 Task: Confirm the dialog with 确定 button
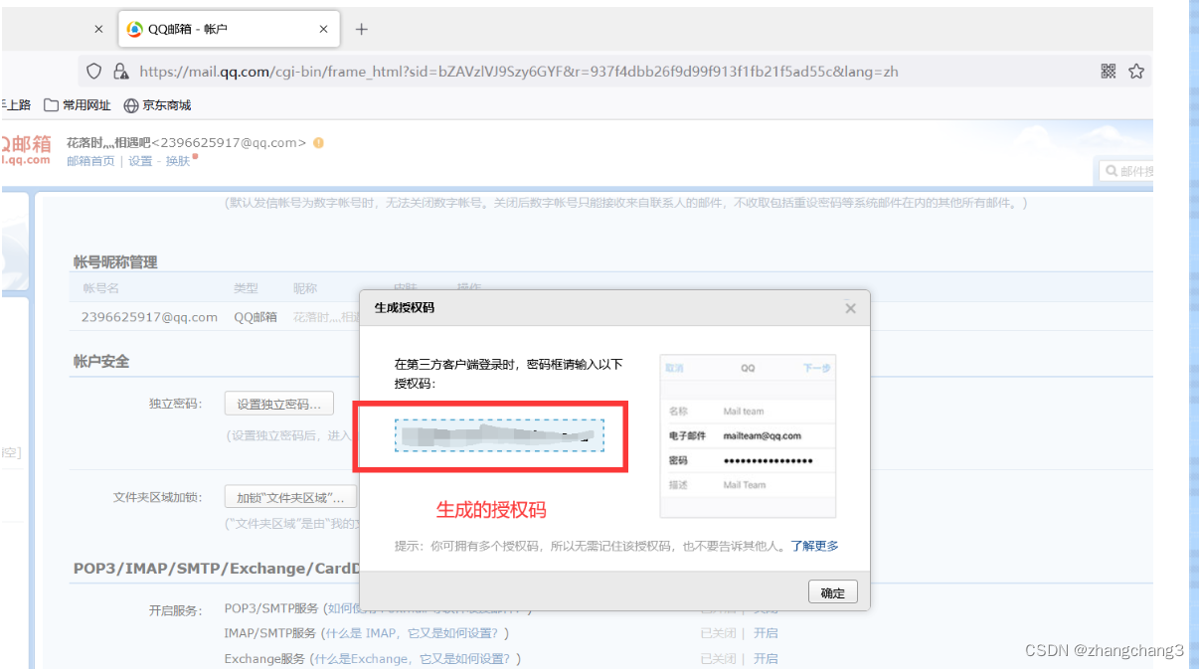tap(832, 592)
